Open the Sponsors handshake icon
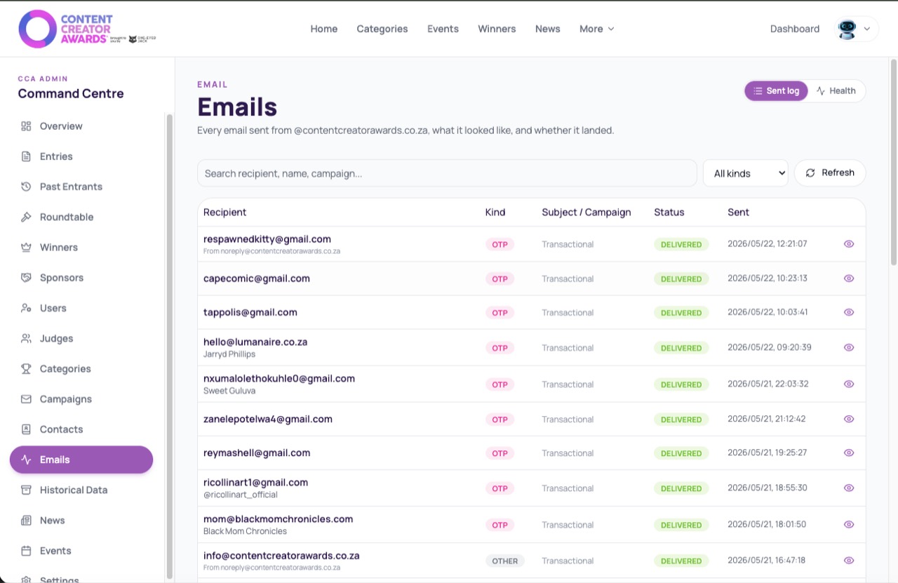 coord(26,278)
